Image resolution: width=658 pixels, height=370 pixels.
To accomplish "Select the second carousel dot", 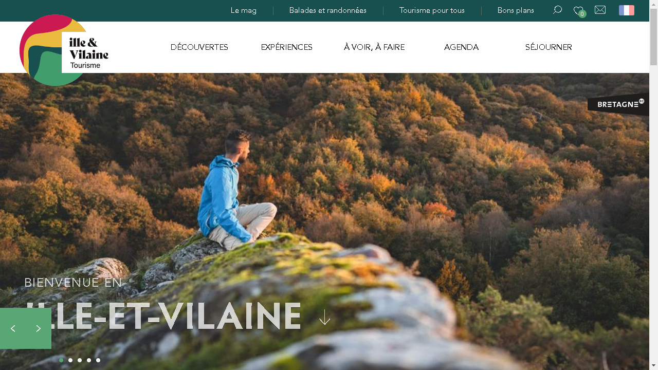I will [x=70, y=360].
